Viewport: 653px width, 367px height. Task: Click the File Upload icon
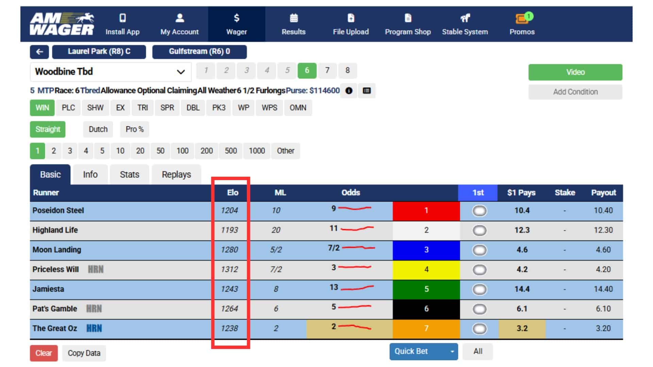click(x=351, y=18)
